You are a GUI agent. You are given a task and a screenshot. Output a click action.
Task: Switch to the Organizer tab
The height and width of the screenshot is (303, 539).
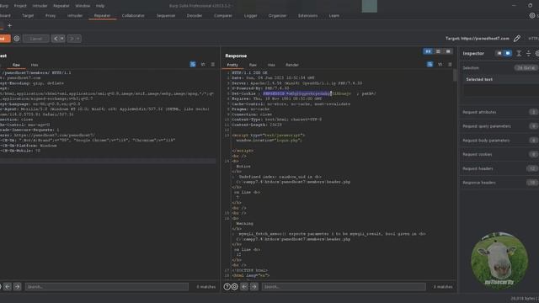click(x=277, y=15)
